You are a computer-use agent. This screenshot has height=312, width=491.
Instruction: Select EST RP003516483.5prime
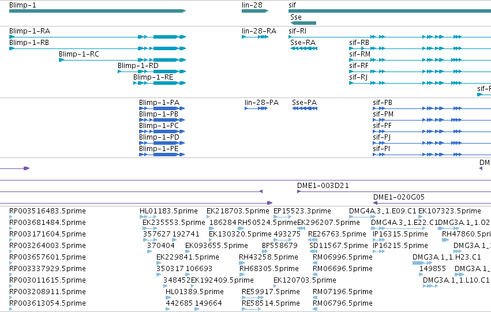47,211
